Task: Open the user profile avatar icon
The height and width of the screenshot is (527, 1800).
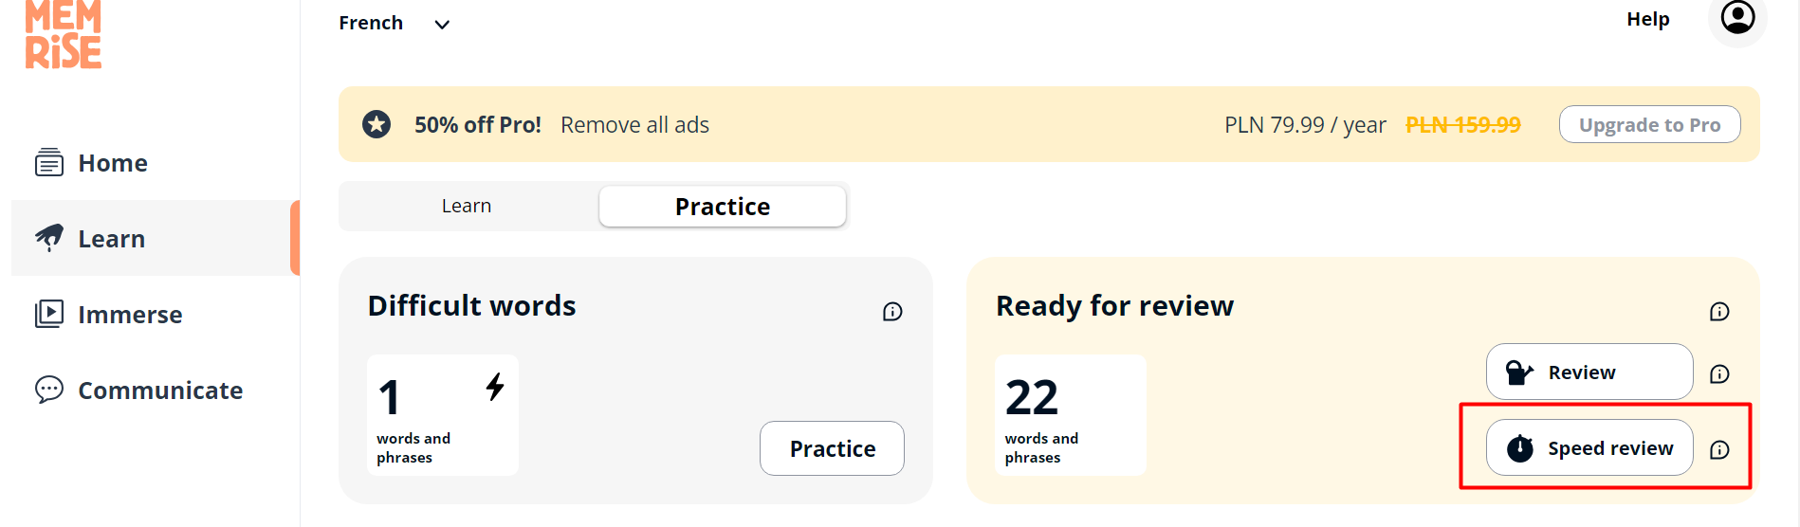Action: click(1737, 17)
